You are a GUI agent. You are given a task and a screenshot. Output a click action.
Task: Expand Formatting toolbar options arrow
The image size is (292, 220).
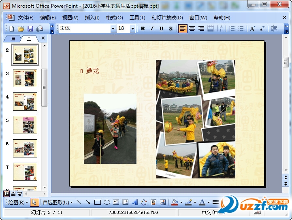coord(286,29)
